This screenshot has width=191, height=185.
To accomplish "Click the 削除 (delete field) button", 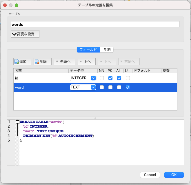I will [43, 61].
